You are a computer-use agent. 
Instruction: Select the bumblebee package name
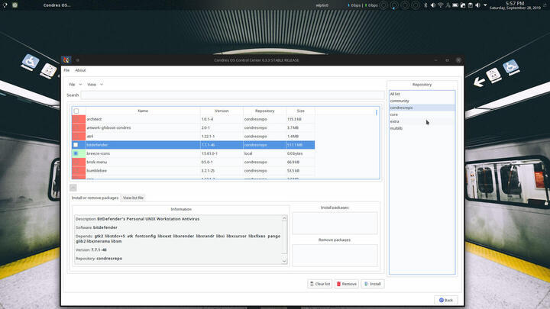96,171
